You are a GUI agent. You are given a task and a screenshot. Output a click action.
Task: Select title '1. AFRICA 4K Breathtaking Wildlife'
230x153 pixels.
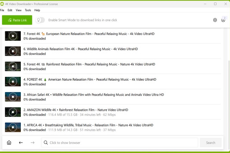pos(88,125)
